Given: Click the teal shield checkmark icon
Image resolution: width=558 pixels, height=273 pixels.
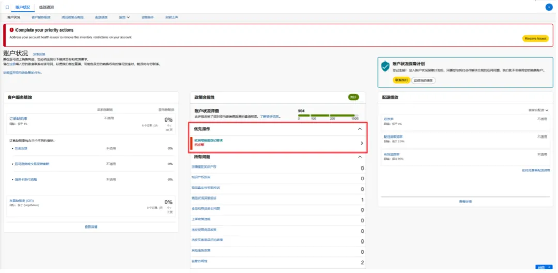Looking at the screenshot, I should tap(385, 66).
